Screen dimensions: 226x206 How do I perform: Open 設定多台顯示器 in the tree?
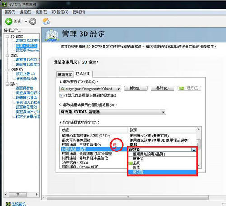28,117
